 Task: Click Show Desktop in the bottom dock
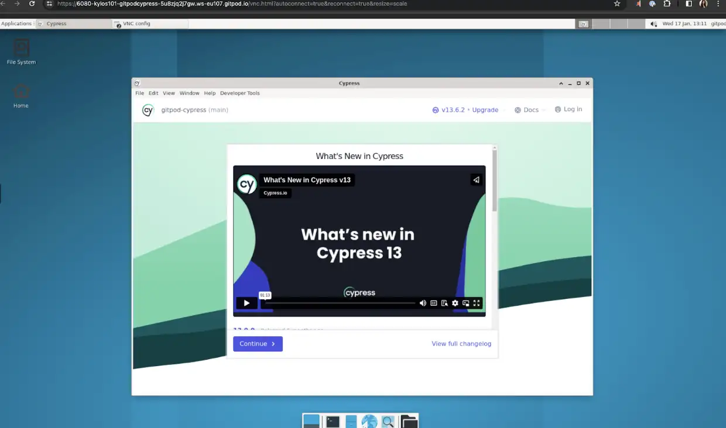[311, 421]
